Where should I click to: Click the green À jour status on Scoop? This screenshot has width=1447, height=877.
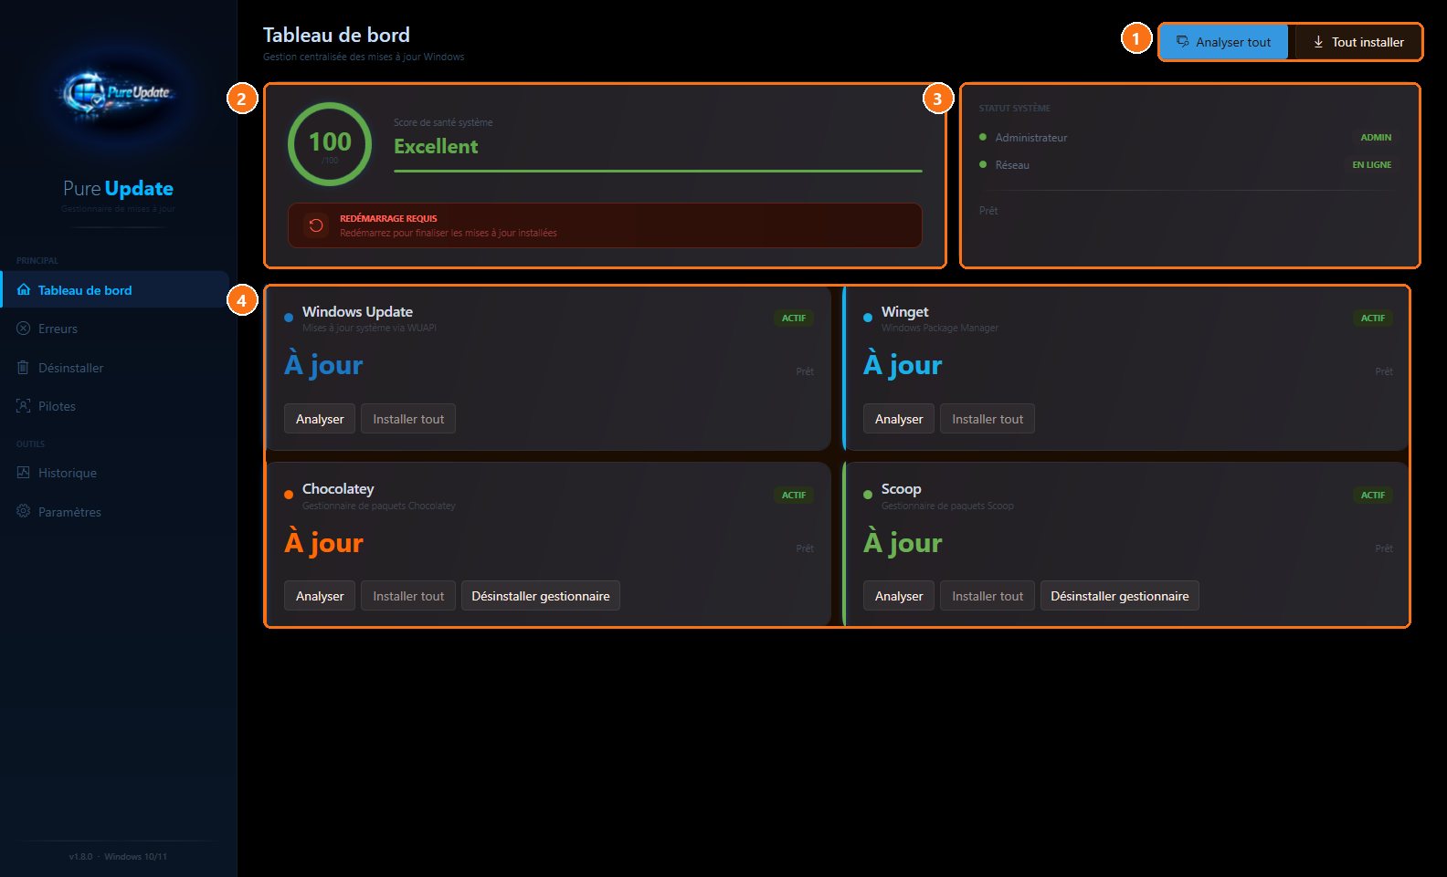pyautogui.click(x=903, y=543)
